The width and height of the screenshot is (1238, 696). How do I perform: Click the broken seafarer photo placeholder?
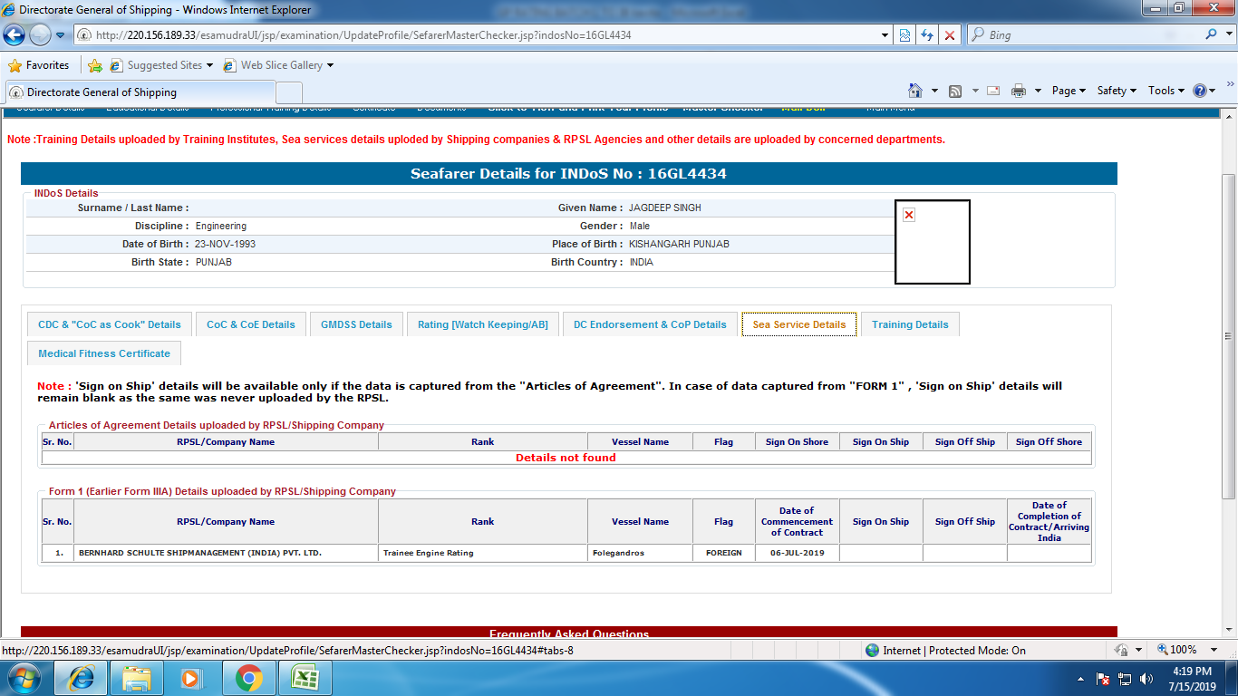click(933, 242)
